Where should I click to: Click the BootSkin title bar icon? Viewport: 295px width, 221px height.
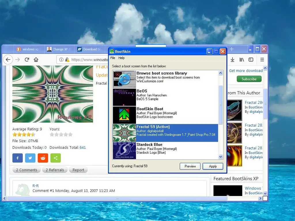coord(112,51)
